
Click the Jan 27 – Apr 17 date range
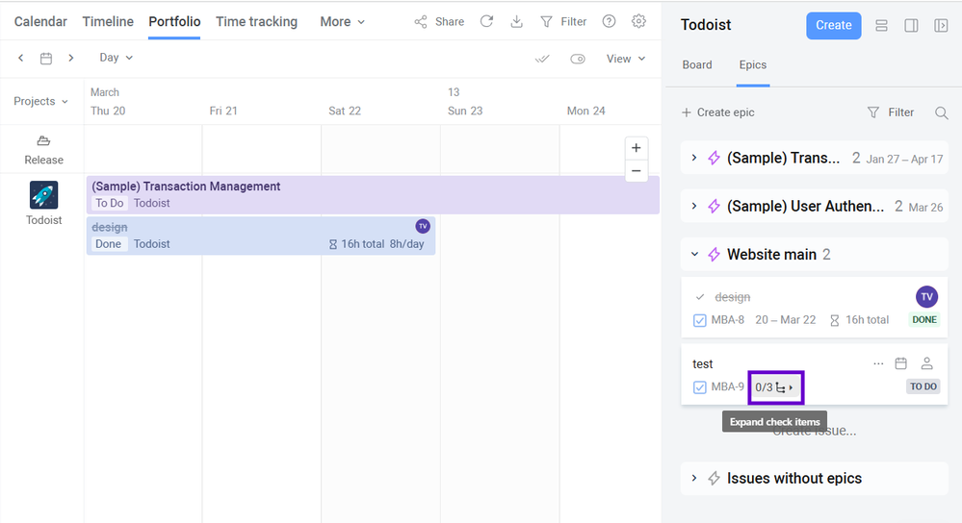904,160
